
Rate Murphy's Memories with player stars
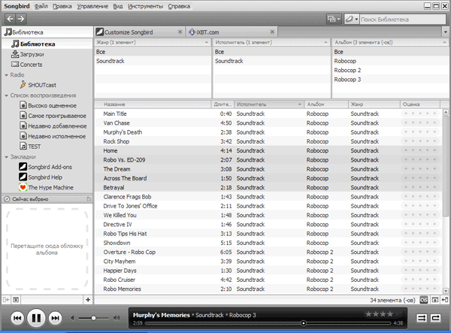(383, 314)
